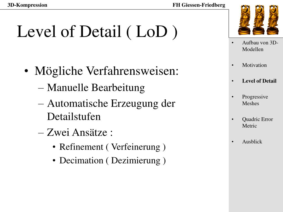Screen dimensions: 283x212
Task: Click 'Automatische Erzeugung der Detailstufen' text
Action: pos(111,110)
